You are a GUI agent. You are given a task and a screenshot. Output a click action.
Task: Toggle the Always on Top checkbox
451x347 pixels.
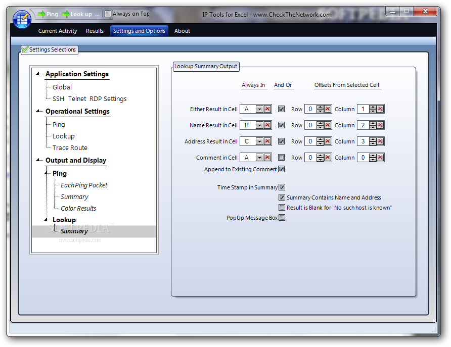click(x=108, y=14)
